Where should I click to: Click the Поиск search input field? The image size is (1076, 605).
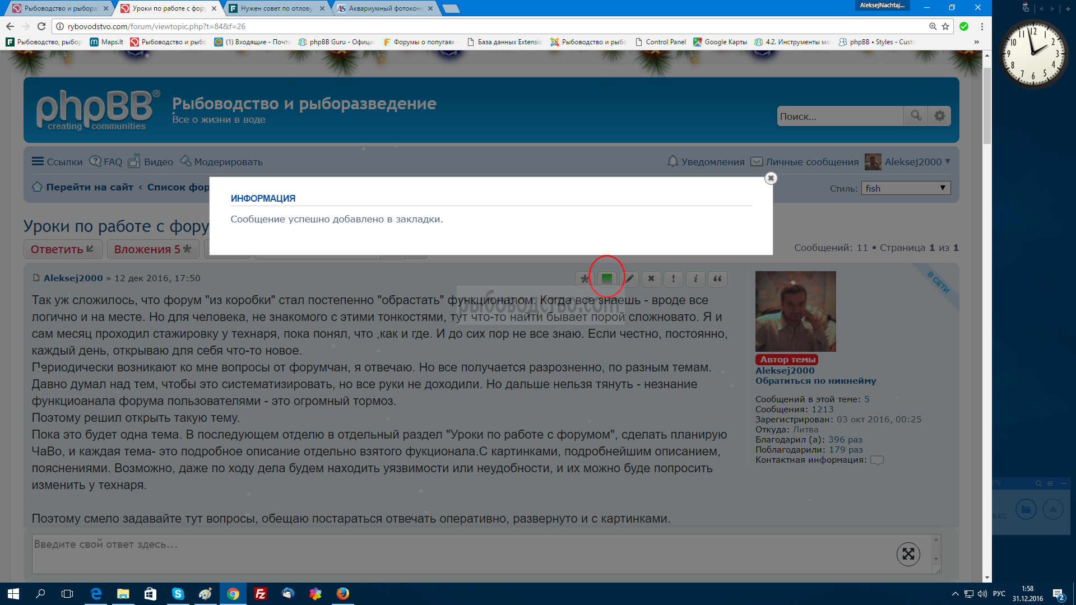[x=840, y=117]
